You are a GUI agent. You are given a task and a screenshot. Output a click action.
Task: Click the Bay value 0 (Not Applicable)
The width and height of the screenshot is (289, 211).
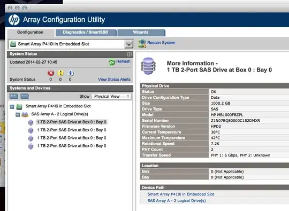pos(227,177)
